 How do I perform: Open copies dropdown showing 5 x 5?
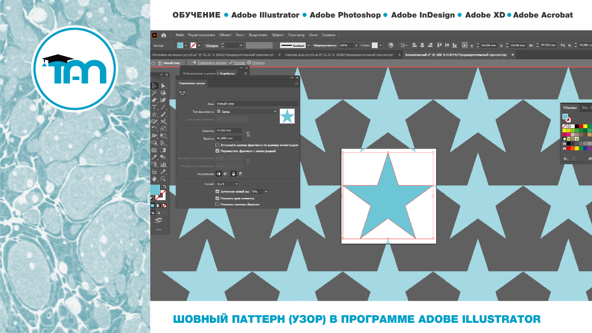pyautogui.click(x=228, y=184)
